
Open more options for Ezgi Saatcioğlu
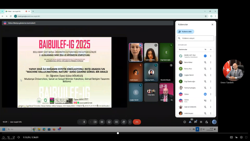pyautogui.click(x=211, y=81)
